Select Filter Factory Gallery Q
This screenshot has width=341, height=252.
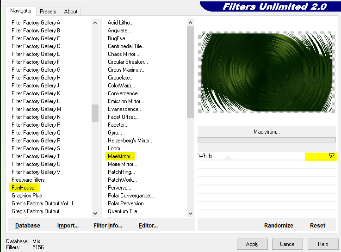(x=36, y=133)
